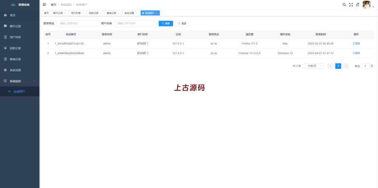Collapse the 系统监控 submenu chevron
This screenshot has height=188, width=378.
pos(34,81)
